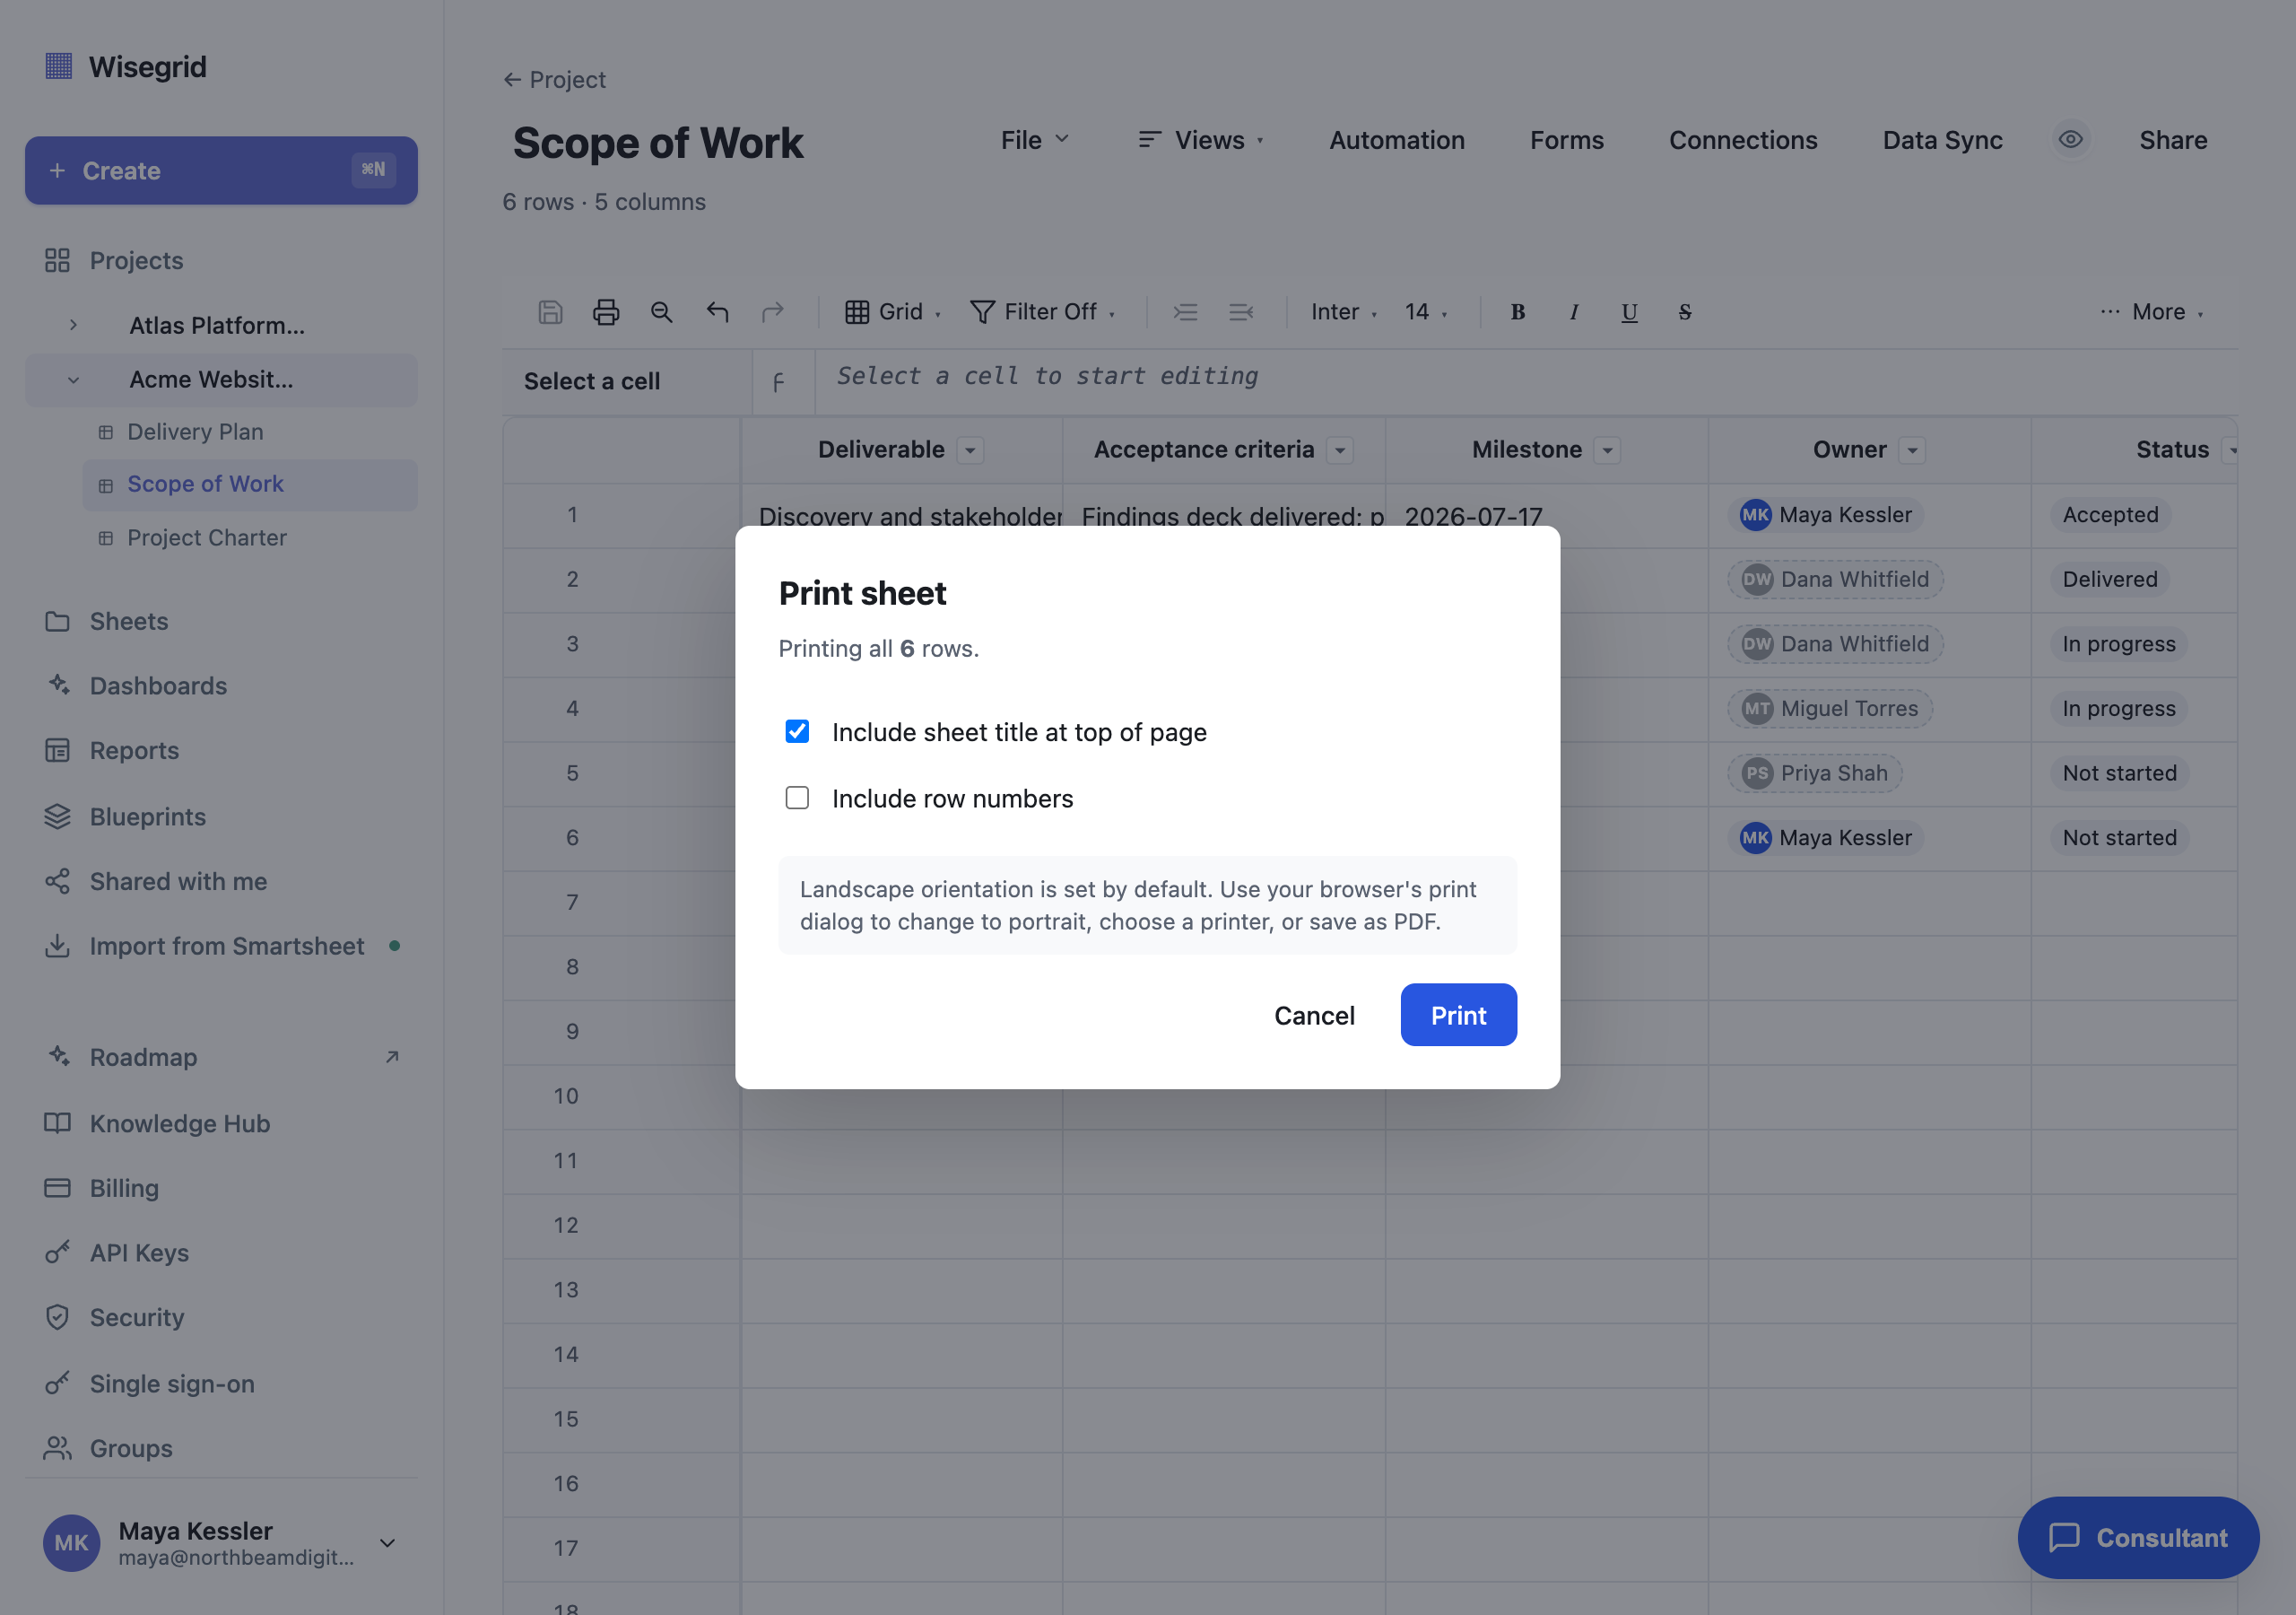The height and width of the screenshot is (1615, 2296).
Task: Select Delivery Plan sheet
Action: [250, 432]
